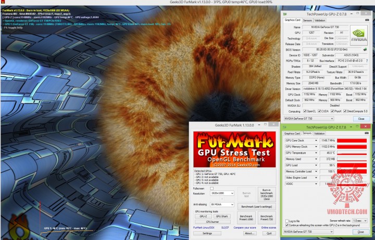The width and height of the screenshot is (375, 240).
Task: Open the Anti-aliasing dropdown showing 8X MSAA
Action: (x=222, y=205)
